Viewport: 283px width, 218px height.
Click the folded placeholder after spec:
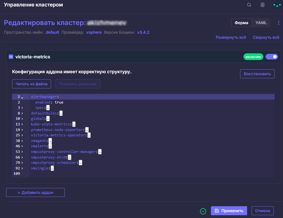click(48, 108)
